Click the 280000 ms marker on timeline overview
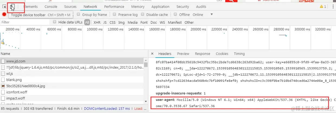The width and height of the screenshot is (336, 113). pyautogui.click(x=282, y=29)
